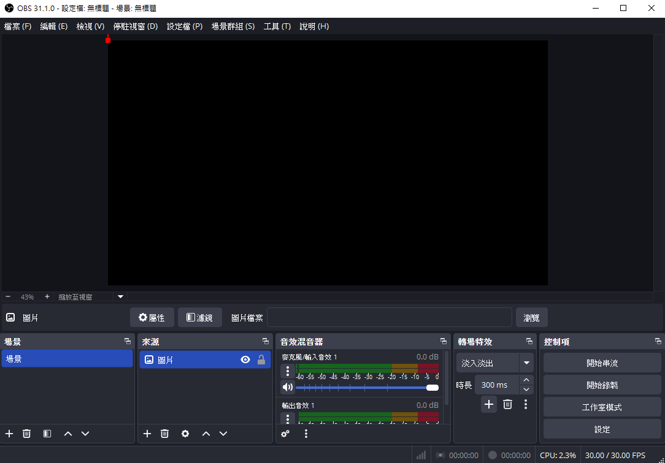This screenshot has width=665, height=463.
Task: Move scene up arrow in 場景 panel
Action: 68,434
